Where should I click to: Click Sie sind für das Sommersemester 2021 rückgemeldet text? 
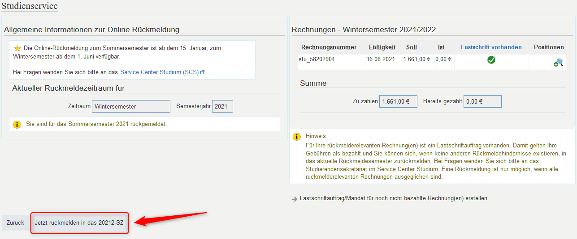pyautogui.click(x=96, y=124)
